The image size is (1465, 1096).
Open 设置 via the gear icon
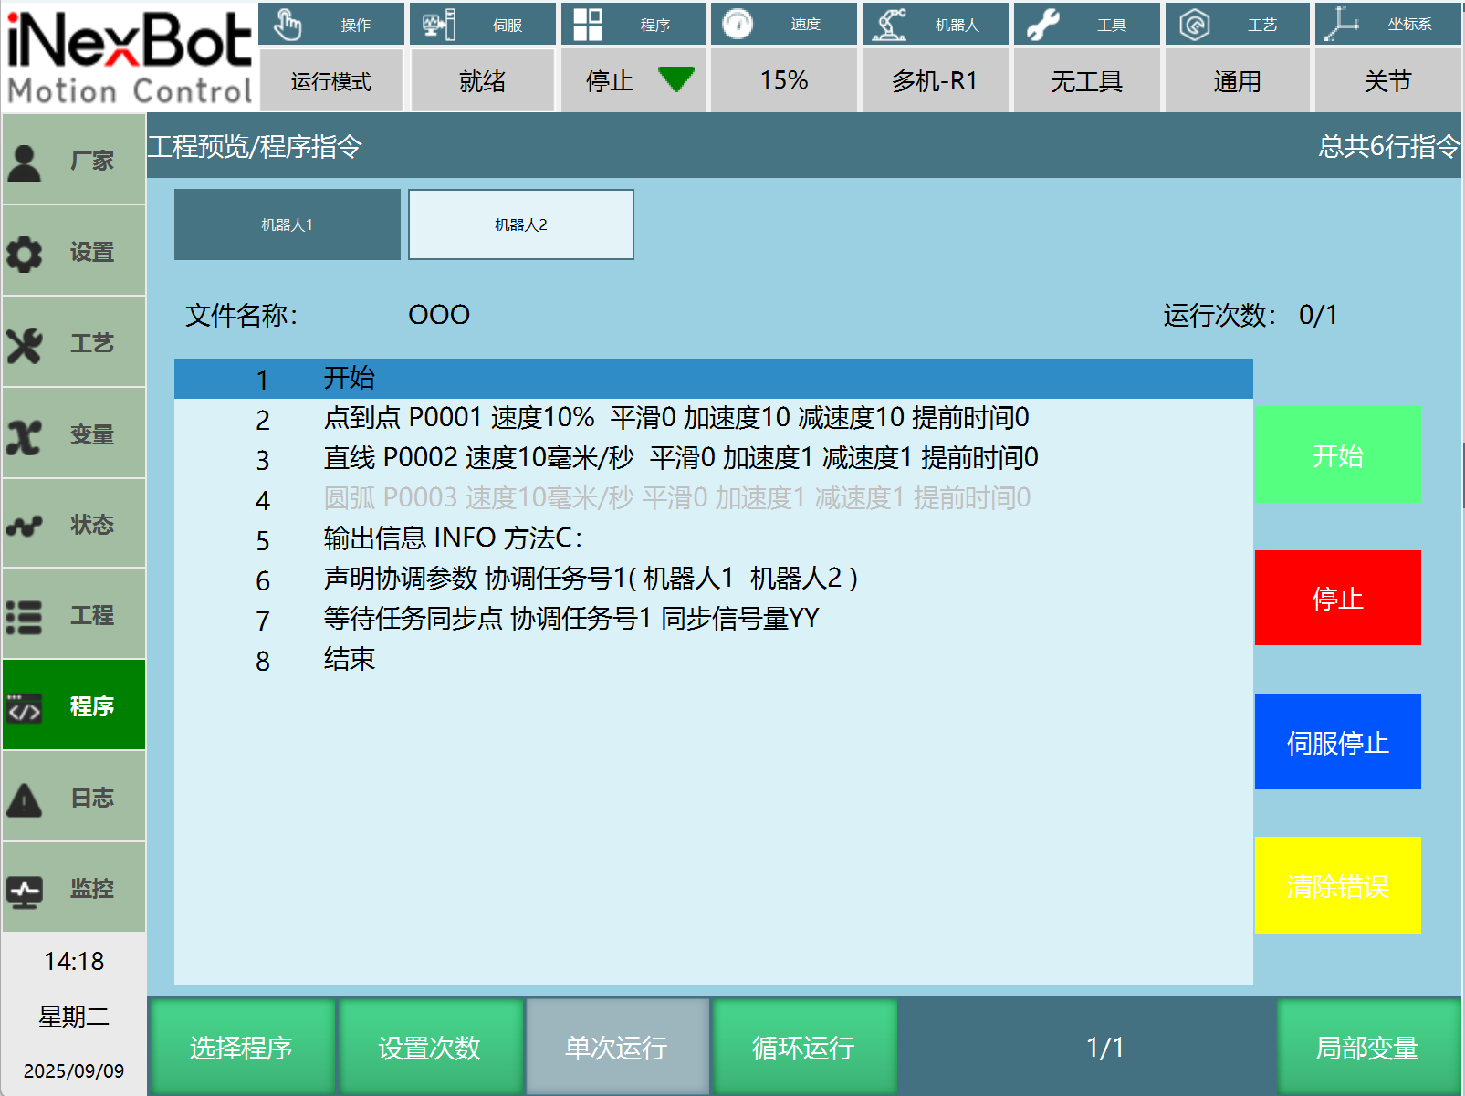point(25,253)
